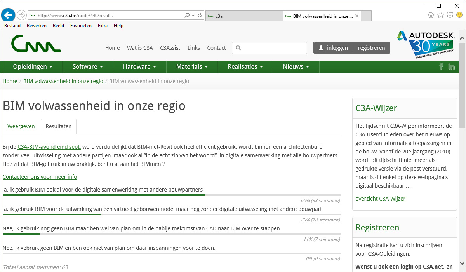
Task: Switch to the c3a browser tab
Action: point(244,16)
